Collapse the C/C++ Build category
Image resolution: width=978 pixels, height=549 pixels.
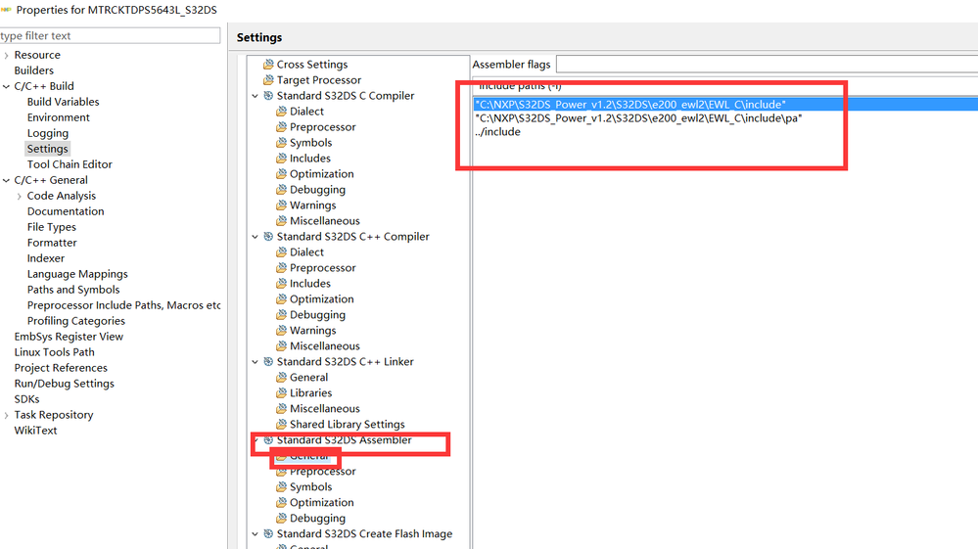coord(6,86)
